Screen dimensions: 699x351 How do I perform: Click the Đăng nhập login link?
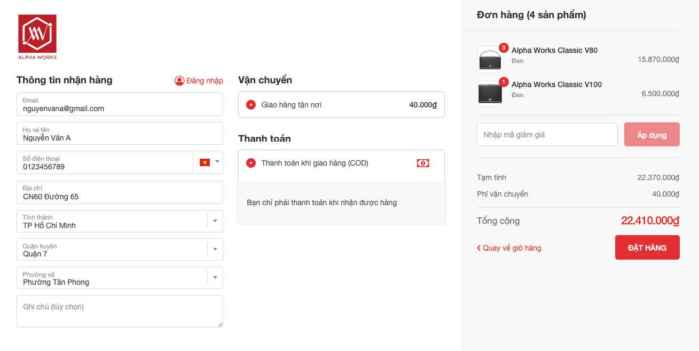205,81
